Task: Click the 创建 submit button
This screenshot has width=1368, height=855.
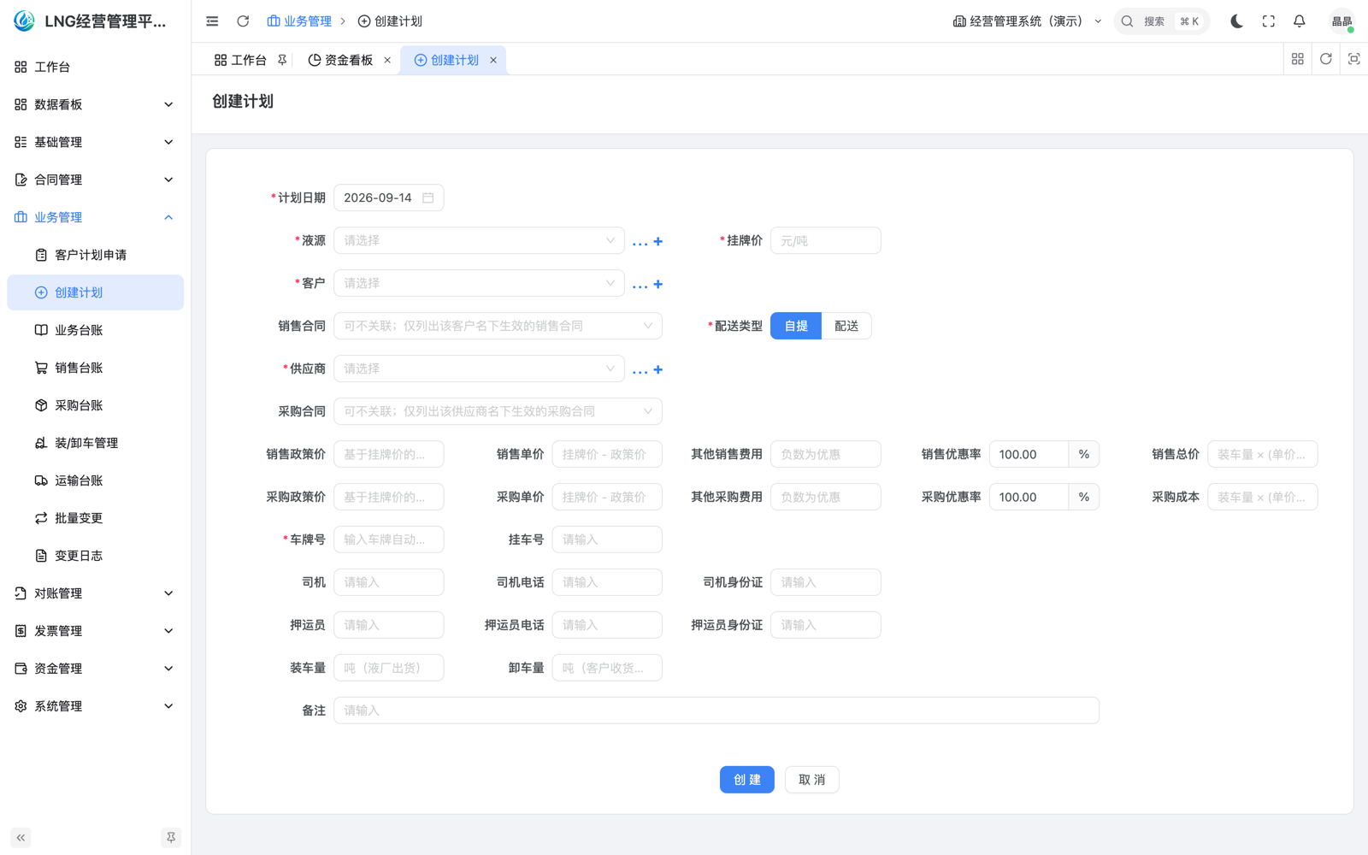Action: tap(746, 780)
